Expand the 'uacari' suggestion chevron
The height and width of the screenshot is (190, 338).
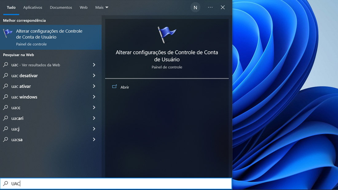click(94, 118)
